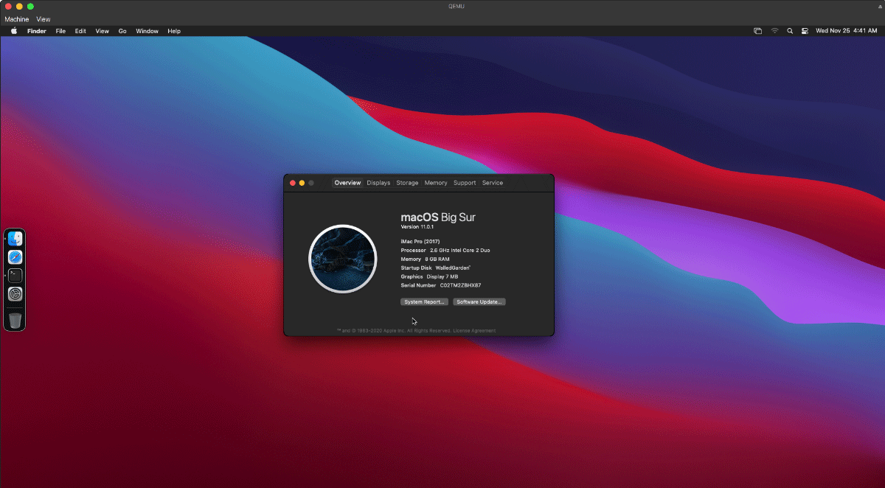The width and height of the screenshot is (885, 488).
Task: Click the Display 7 MB graphics value
Action: (442, 276)
